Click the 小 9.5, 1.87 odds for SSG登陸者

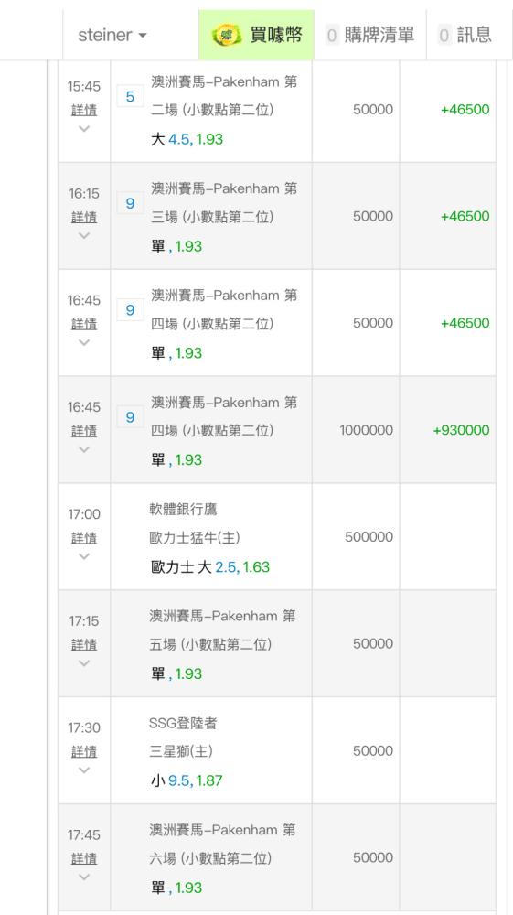[187, 780]
